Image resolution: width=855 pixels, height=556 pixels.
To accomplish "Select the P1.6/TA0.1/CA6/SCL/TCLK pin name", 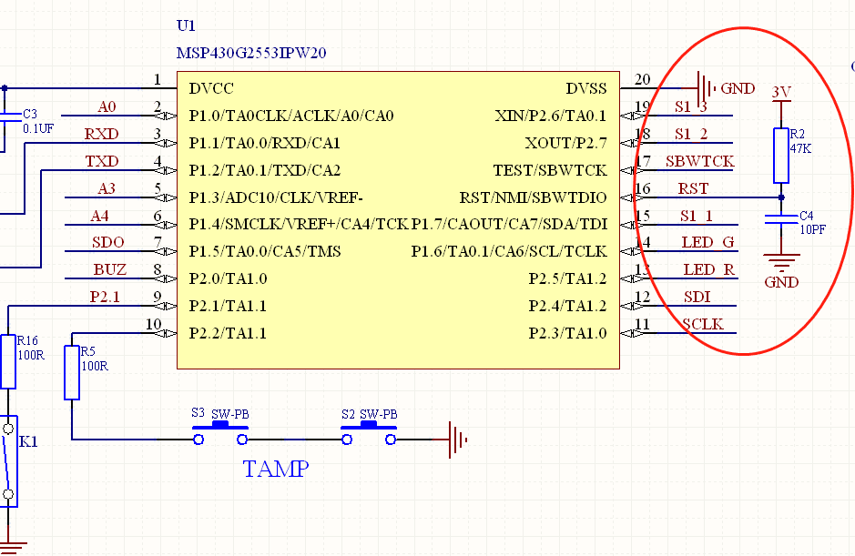I will (x=509, y=251).
